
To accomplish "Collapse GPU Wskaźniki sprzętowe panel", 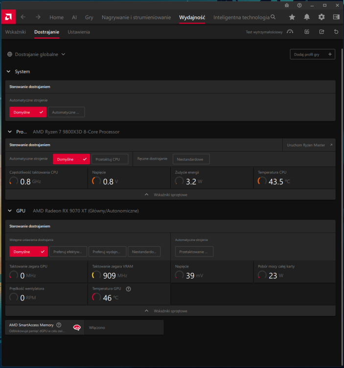I will tap(170, 311).
